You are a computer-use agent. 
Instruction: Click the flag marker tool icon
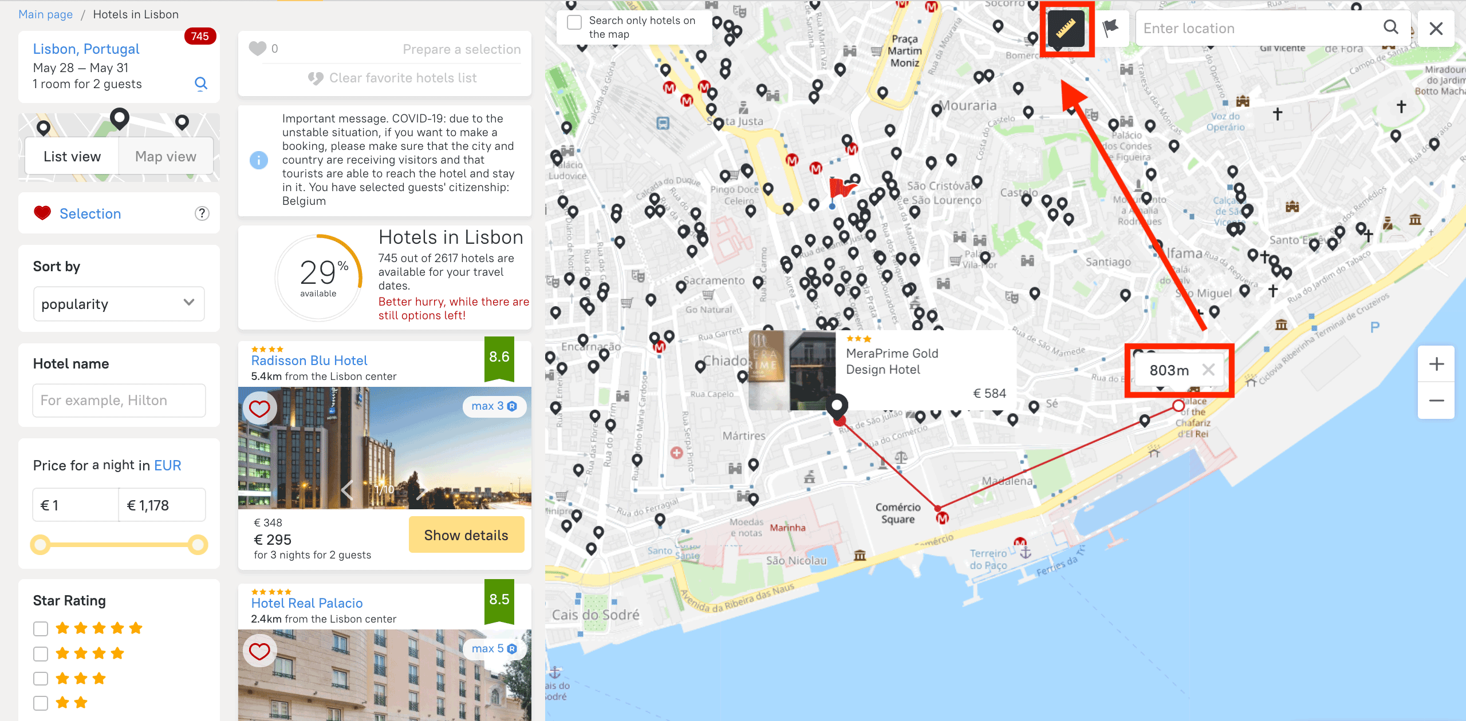pos(1110,28)
